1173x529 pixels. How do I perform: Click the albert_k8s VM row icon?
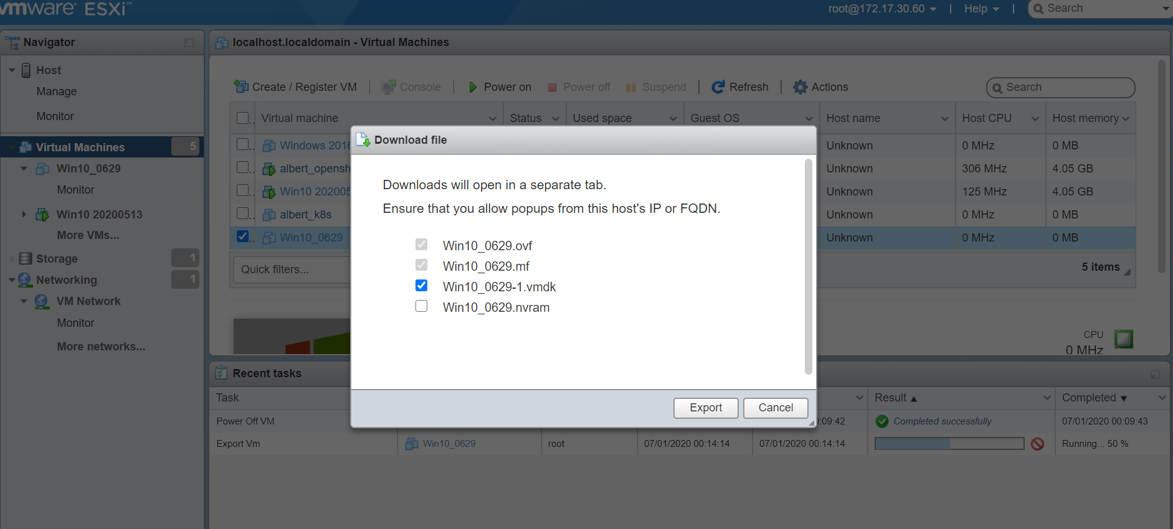point(269,215)
